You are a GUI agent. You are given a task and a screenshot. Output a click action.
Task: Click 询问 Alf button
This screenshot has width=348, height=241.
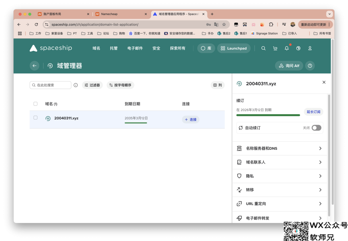tap(289, 66)
